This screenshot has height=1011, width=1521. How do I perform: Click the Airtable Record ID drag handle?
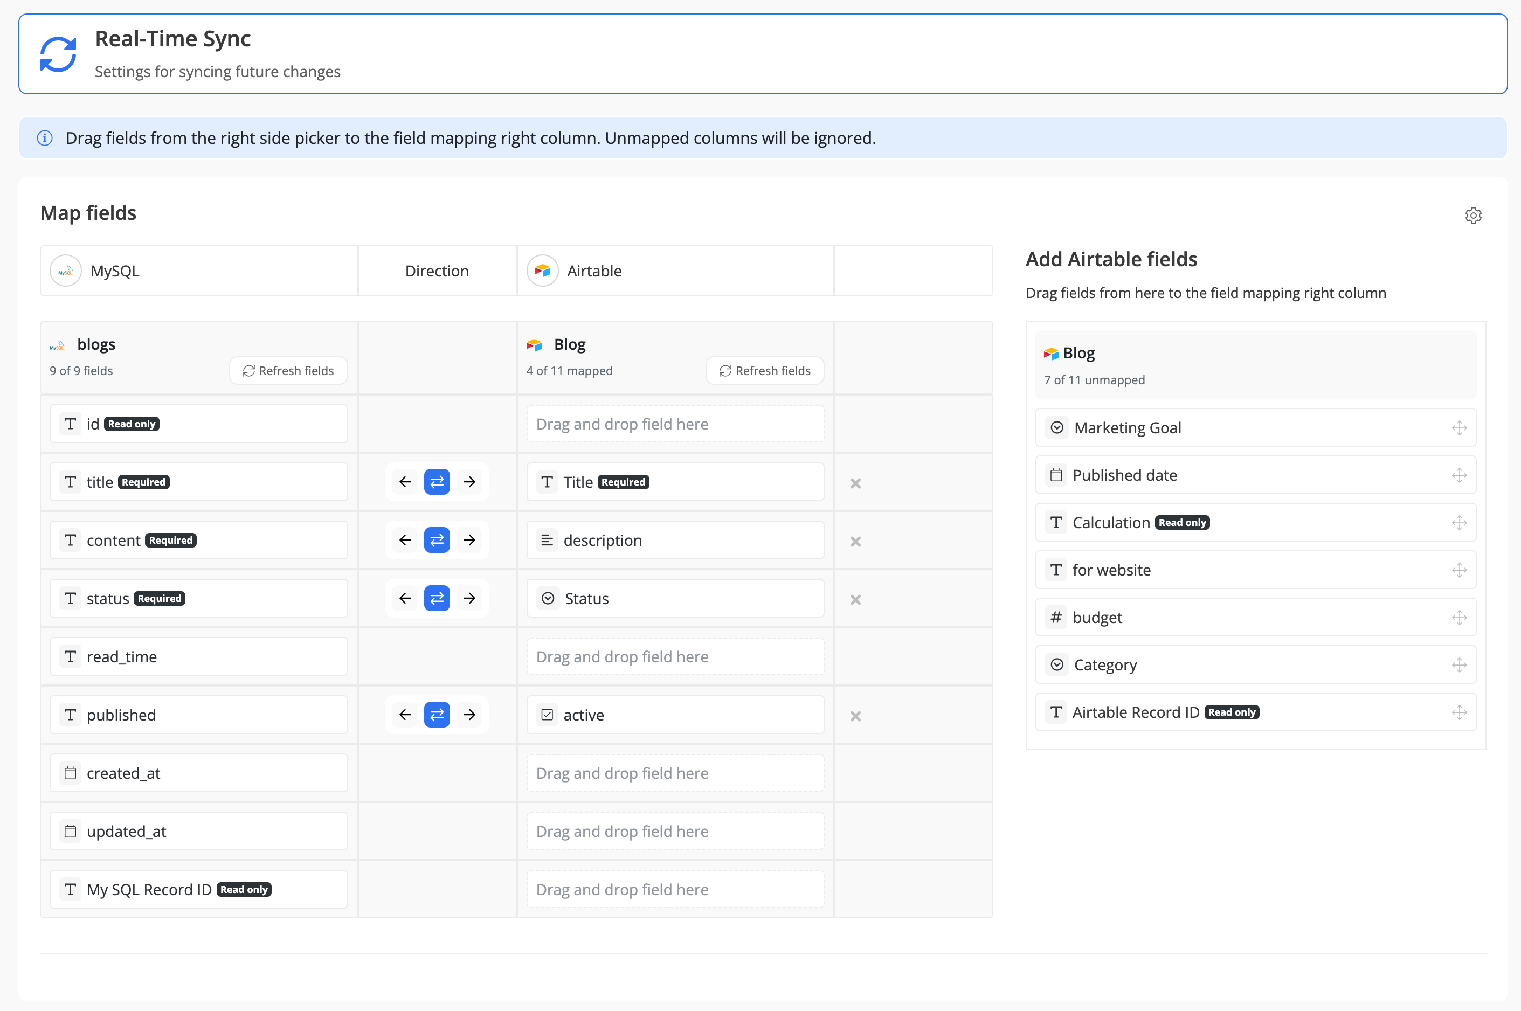[x=1459, y=712]
